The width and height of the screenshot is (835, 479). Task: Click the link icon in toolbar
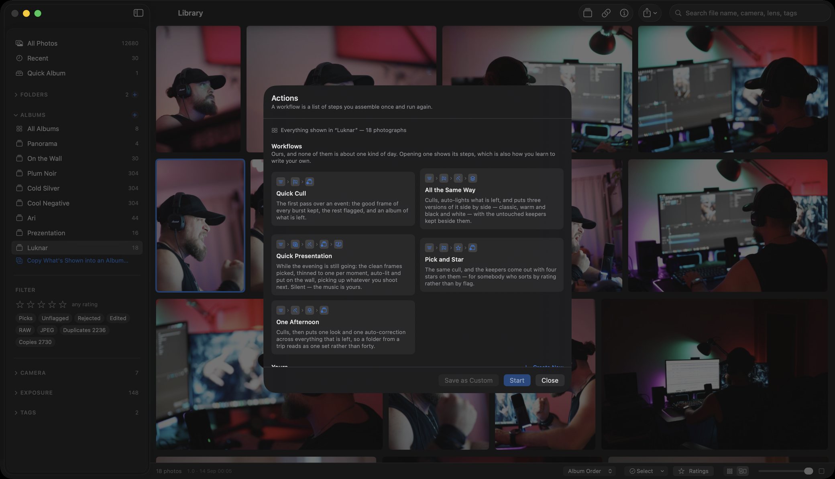(x=606, y=13)
